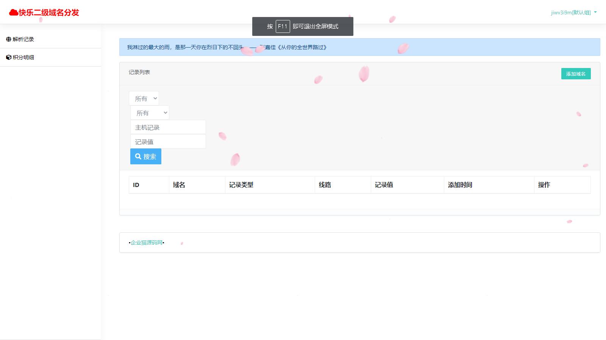This screenshot has height=340, width=606.
Task: Open the second 所有 filter dropdown
Action: pos(150,113)
